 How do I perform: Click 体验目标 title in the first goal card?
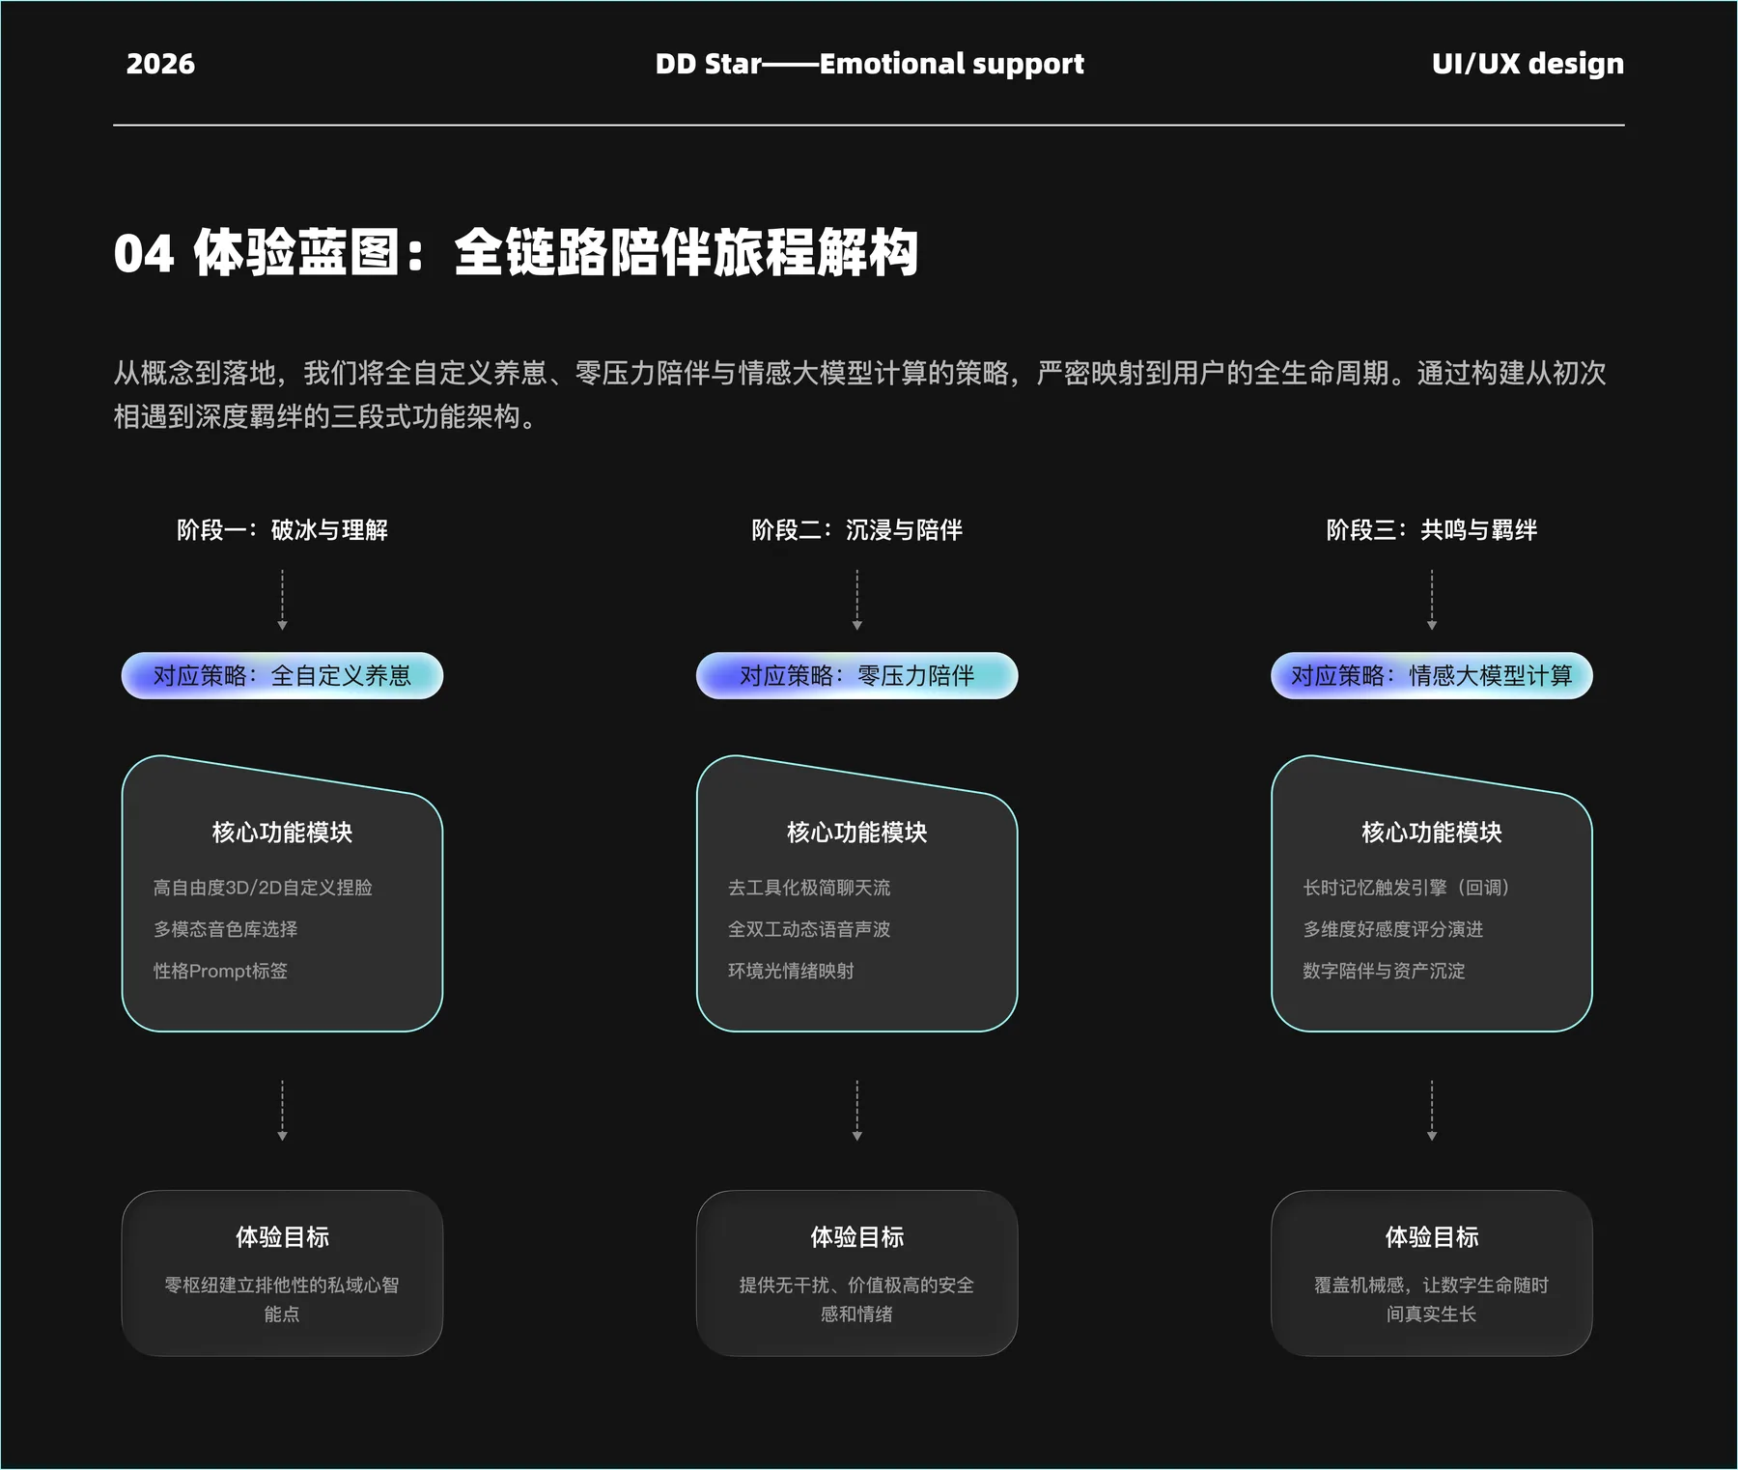click(x=282, y=1237)
